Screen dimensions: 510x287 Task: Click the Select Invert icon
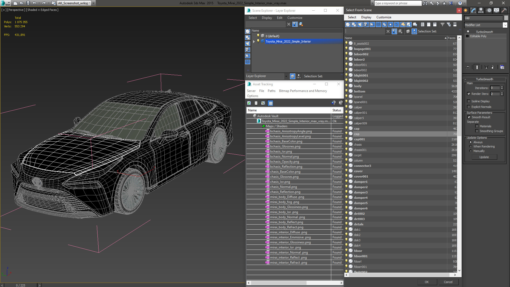pyautogui.click(x=435, y=24)
